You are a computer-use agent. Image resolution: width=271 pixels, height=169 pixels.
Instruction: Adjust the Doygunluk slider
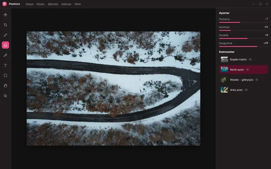tap(243, 46)
